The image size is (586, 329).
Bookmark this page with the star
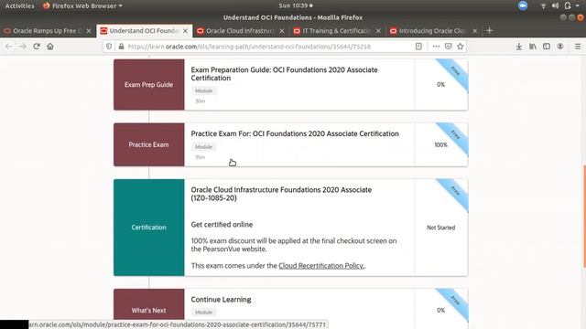(x=460, y=47)
